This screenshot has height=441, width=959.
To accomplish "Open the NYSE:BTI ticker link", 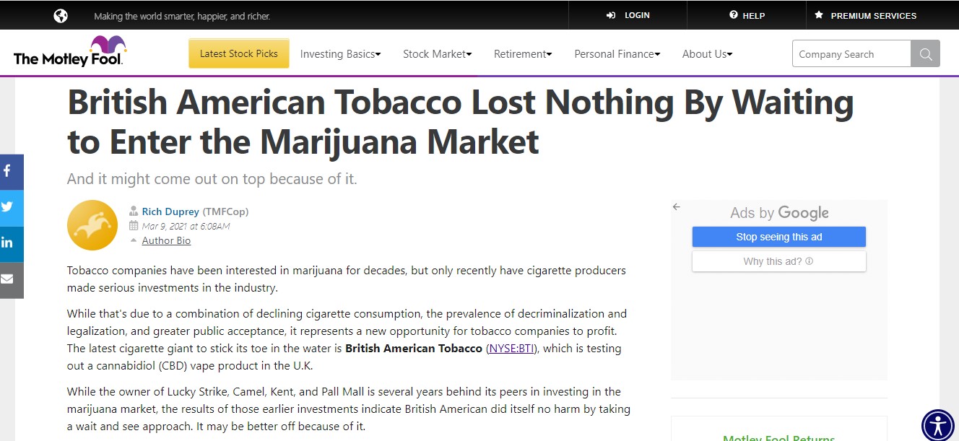I will point(513,349).
